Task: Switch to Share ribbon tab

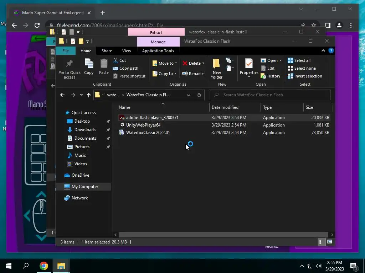Action: [107, 50]
